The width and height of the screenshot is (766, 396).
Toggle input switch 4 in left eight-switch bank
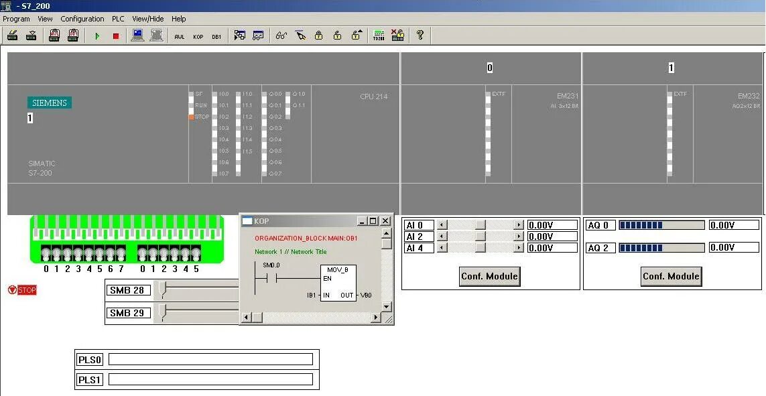[89, 254]
